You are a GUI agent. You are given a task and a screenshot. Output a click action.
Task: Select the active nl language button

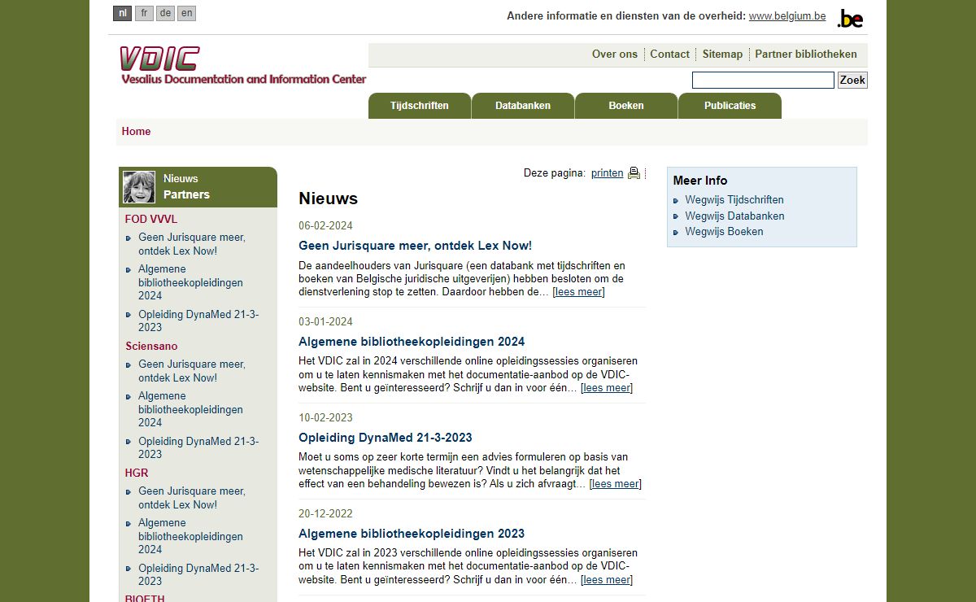[122, 13]
